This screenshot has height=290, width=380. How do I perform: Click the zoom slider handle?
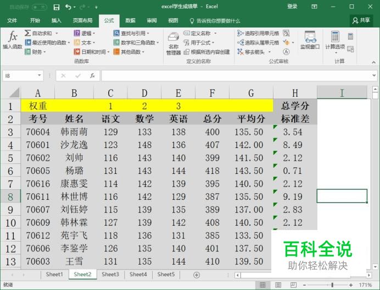coord(332,285)
